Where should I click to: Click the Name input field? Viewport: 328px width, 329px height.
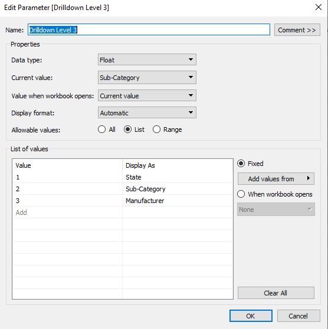(x=149, y=29)
